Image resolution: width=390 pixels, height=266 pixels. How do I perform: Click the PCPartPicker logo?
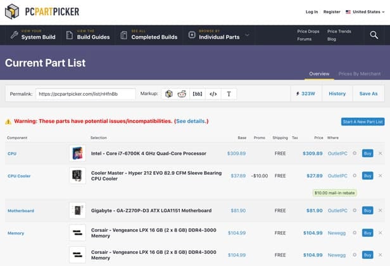[x=42, y=11]
